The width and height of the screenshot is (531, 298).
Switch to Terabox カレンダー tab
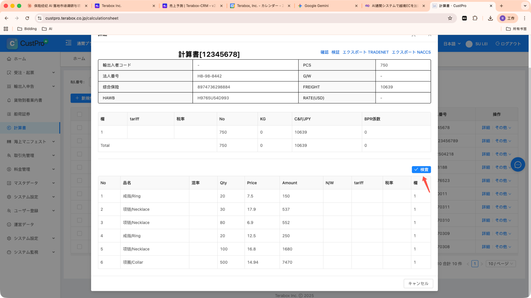pyautogui.click(x=260, y=6)
